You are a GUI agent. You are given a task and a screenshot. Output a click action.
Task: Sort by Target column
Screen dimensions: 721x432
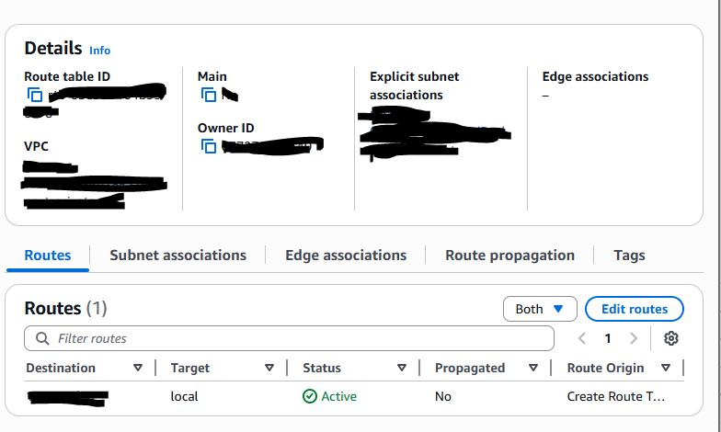269,368
